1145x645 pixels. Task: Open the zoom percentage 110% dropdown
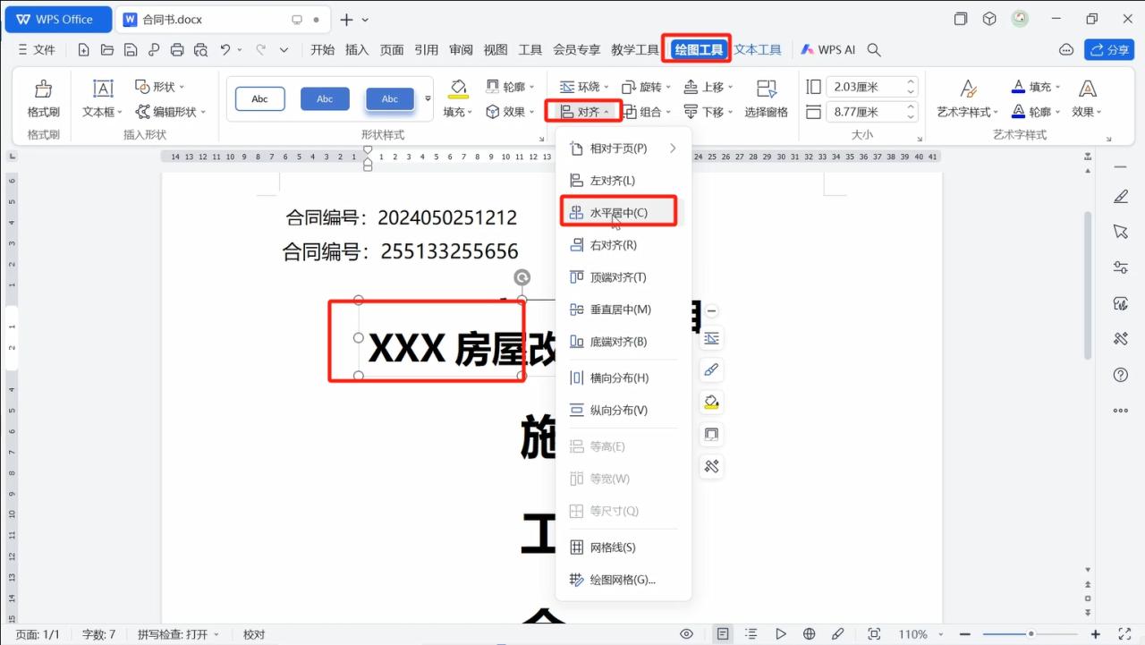click(920, 634)
